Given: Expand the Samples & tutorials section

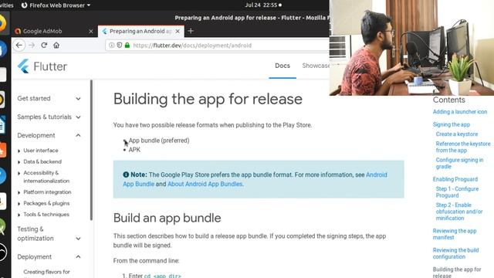Looking at the screenshot, I should tap(49, 117).
